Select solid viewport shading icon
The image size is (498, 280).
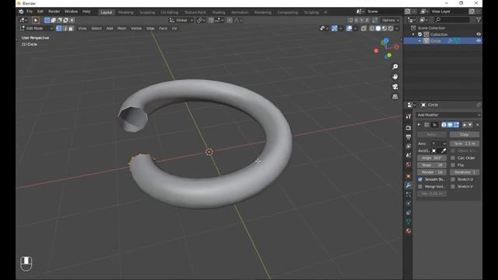pos(378,28)
